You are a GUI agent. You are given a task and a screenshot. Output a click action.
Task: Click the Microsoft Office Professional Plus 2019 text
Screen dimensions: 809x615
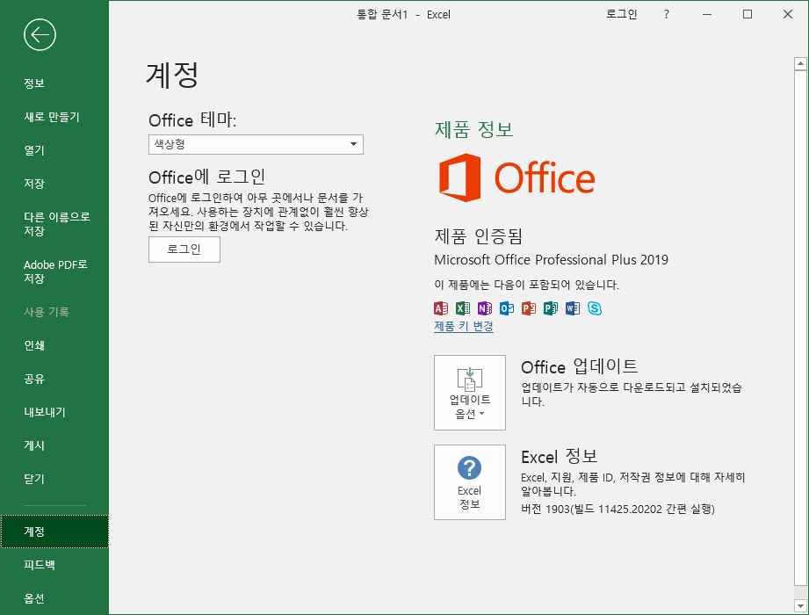click(x=551, y=259)
